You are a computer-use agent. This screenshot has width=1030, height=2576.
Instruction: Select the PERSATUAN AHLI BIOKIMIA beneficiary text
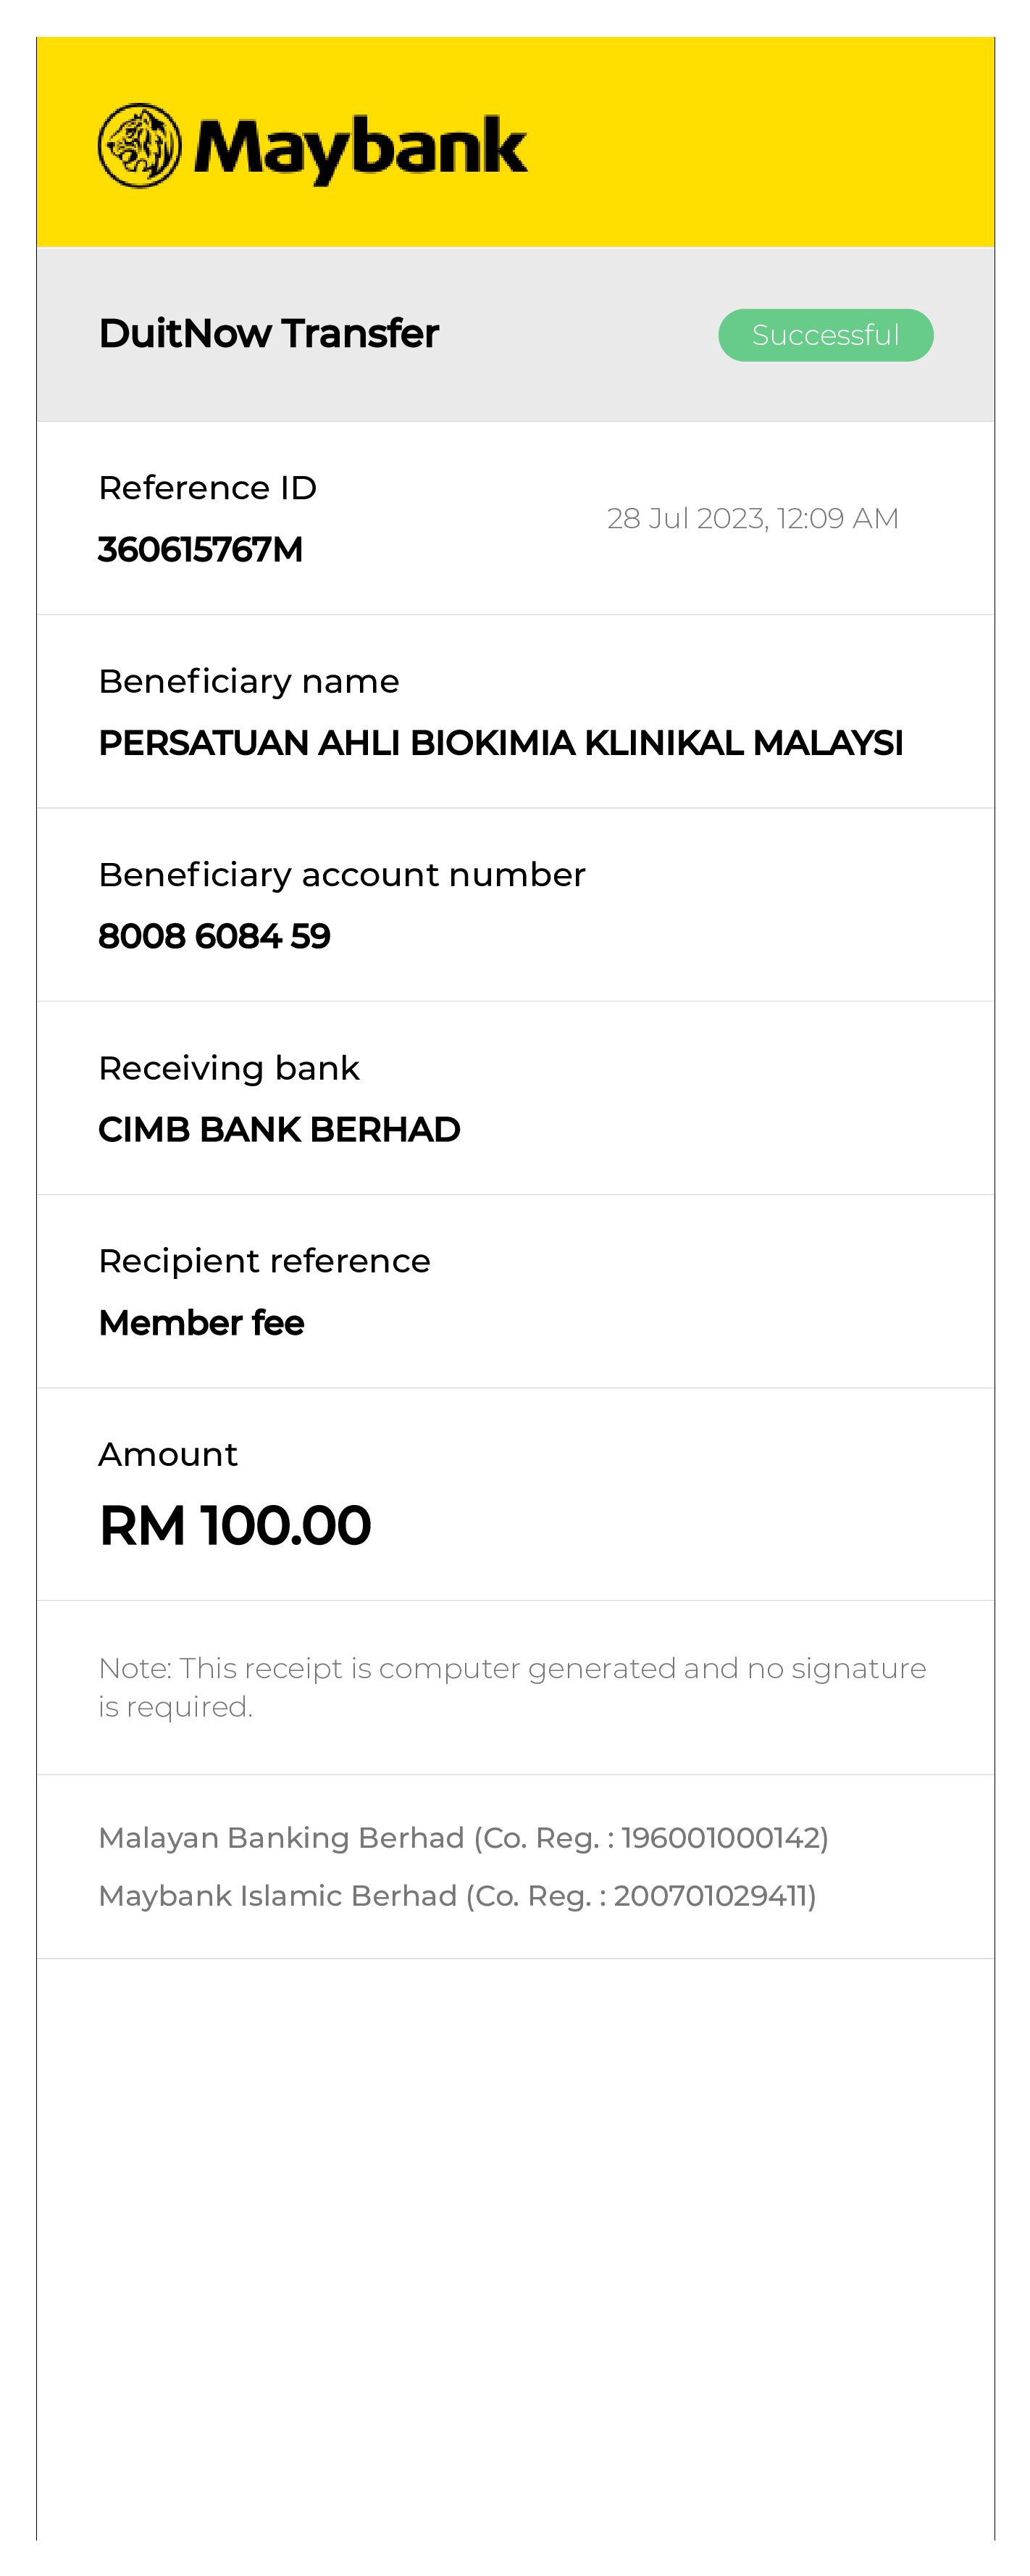500,743
